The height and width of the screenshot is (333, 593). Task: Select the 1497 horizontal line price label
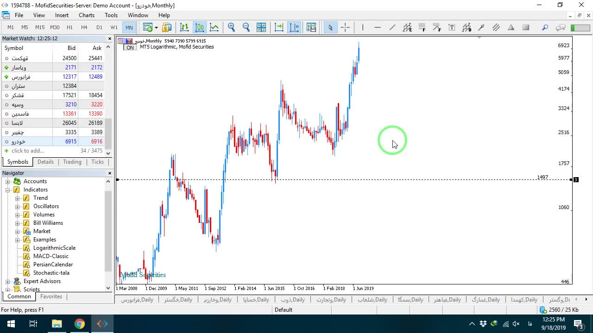(x=543, y=177)
